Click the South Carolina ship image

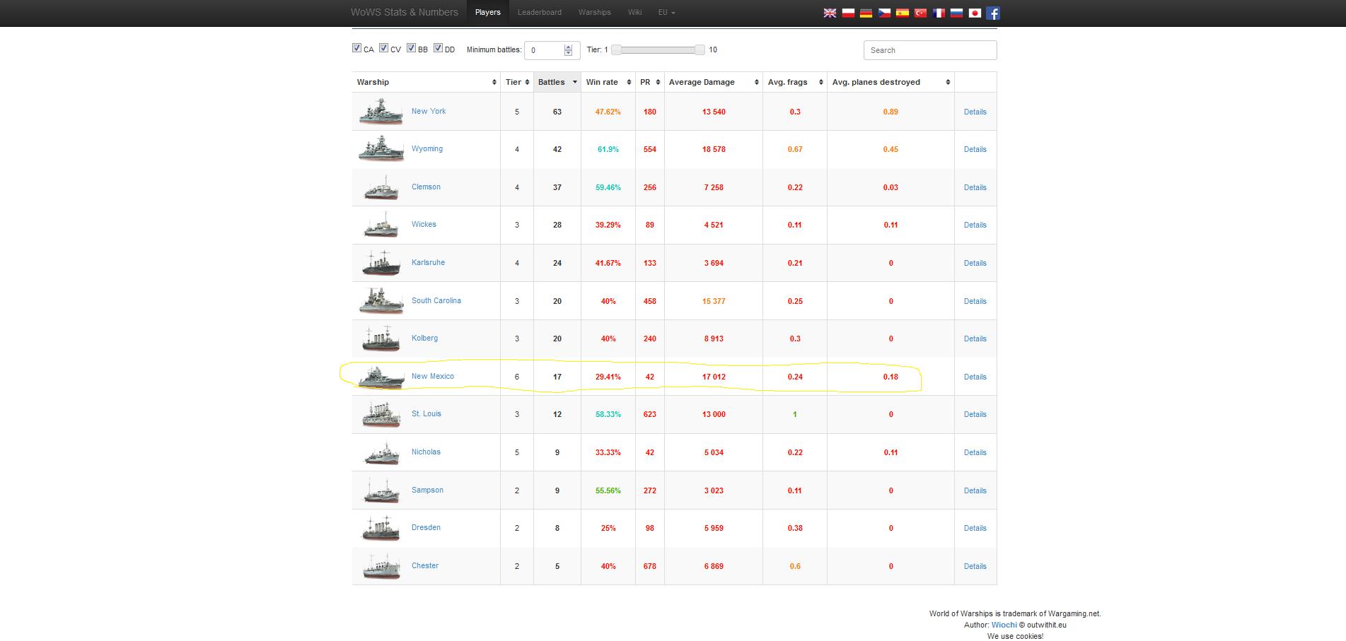(381, 301)
